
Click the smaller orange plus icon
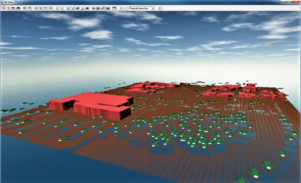click(x=125, y=8)
